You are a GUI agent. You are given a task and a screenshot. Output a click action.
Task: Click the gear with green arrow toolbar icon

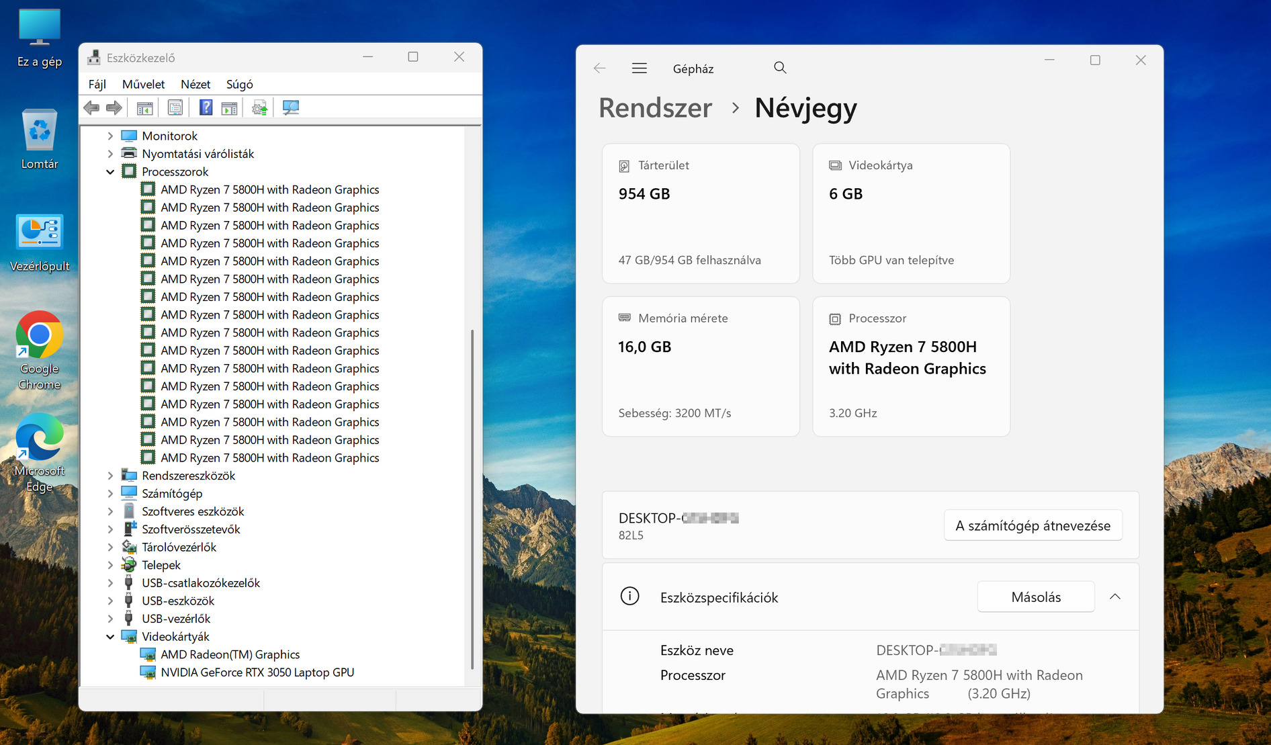(x=259, y=107)
